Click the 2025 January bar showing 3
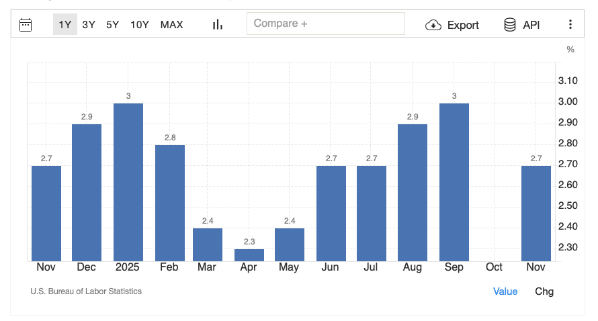598x321 pixels. (x=128, y=181)
